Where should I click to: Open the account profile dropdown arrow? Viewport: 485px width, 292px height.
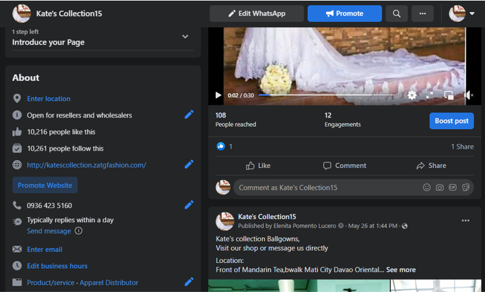coord(471,14)
